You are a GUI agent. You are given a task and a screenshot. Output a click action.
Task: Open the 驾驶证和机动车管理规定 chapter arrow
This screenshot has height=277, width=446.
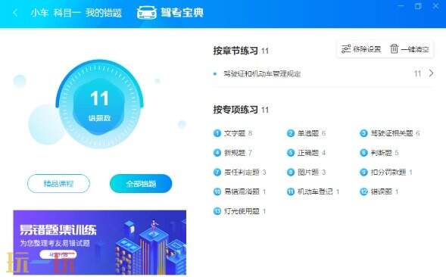tap(431, 73)
